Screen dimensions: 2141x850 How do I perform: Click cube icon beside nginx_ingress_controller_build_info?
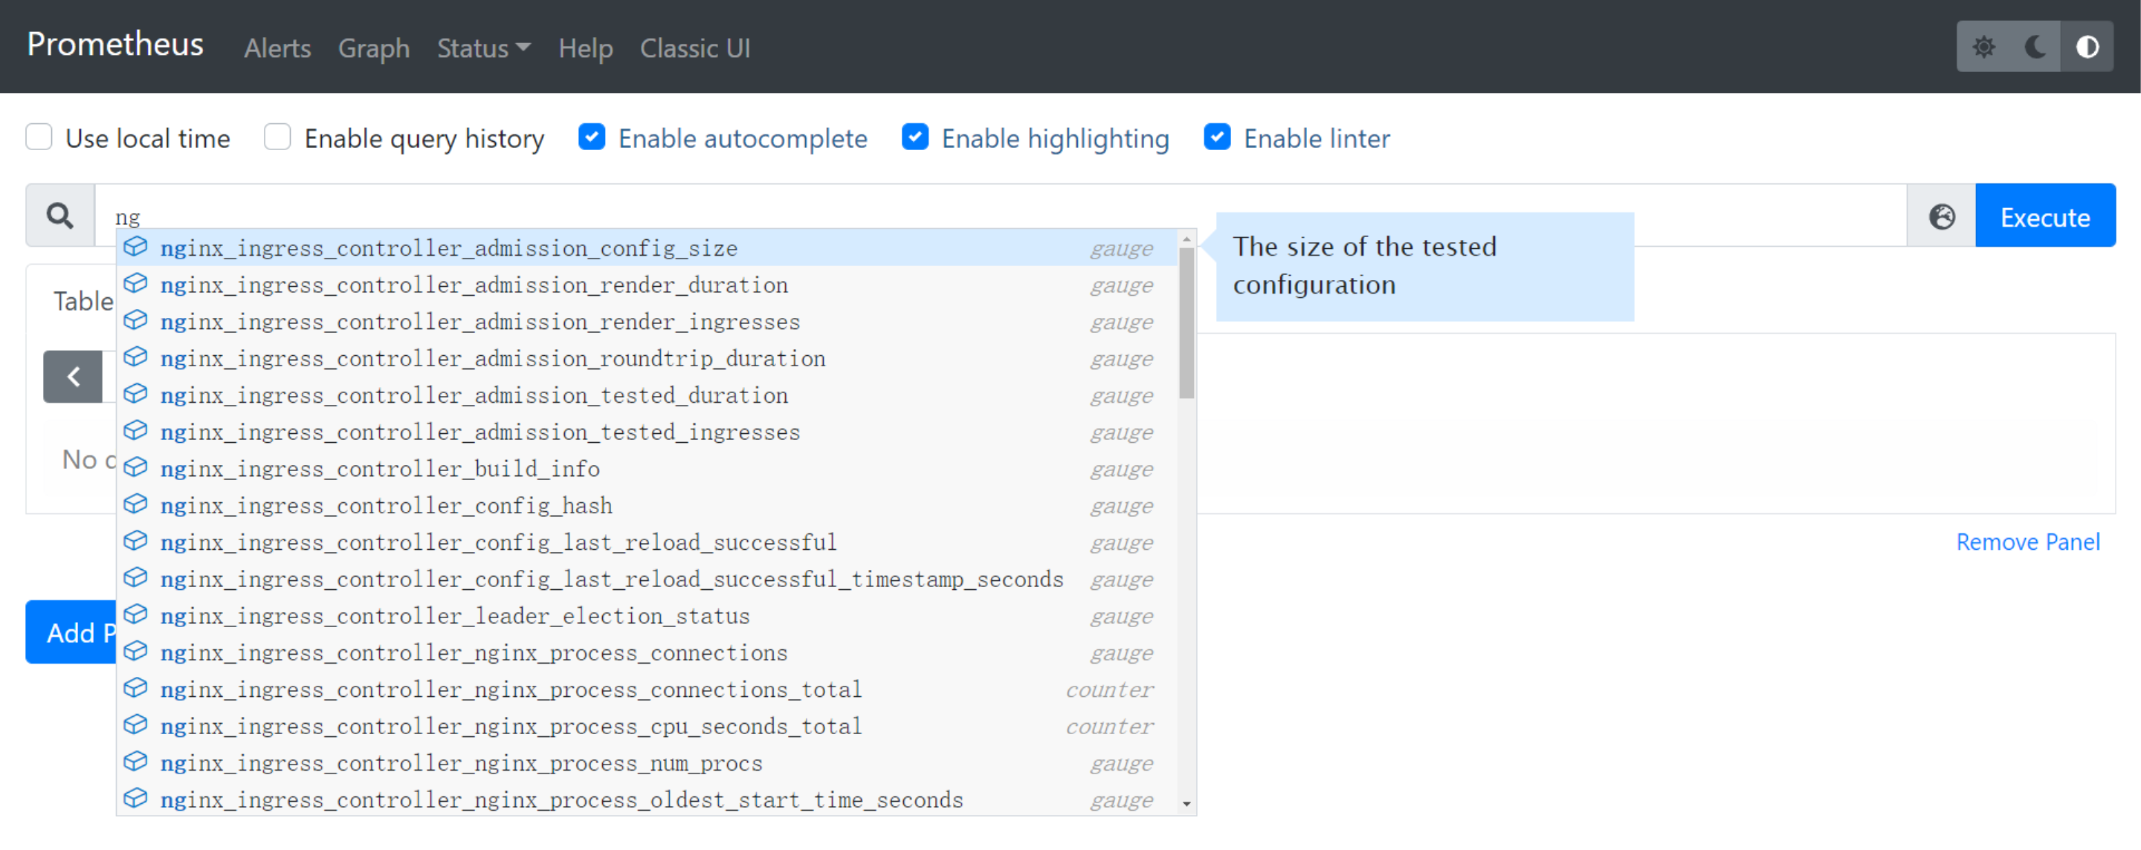click(x=135, y=468)
